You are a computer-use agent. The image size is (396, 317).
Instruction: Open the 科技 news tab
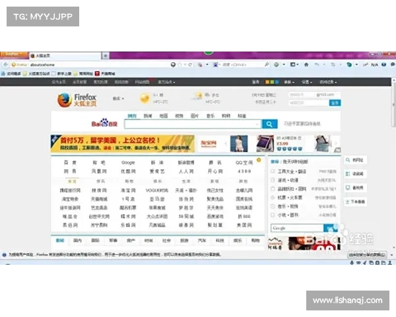pyautogui.click(x=220, y=240)
